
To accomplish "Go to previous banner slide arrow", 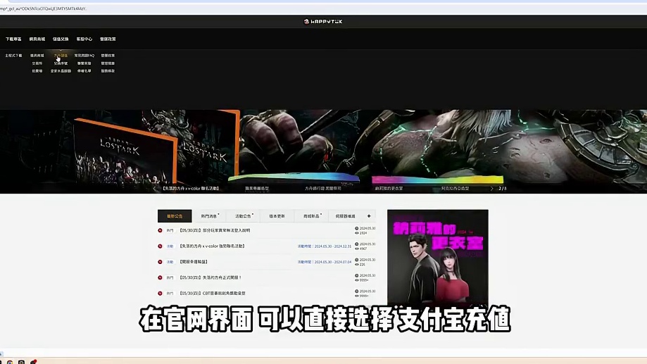I will point(155,189).
